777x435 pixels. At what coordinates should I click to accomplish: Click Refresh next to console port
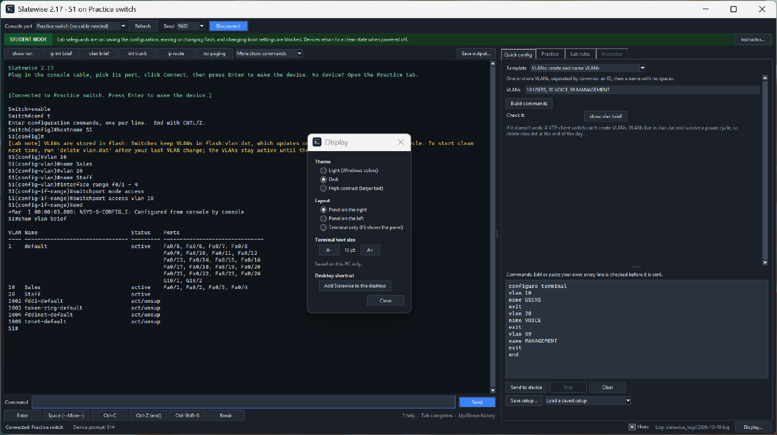tap(143, 26)
